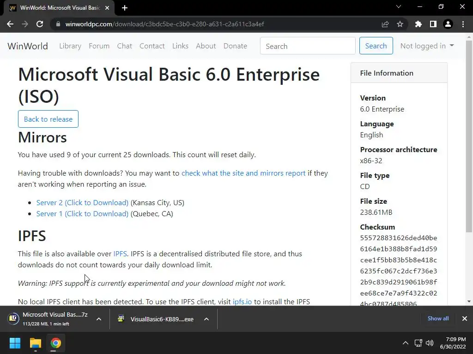Click the share page icon
473x354 pixels.
click(x=385, y=24)
